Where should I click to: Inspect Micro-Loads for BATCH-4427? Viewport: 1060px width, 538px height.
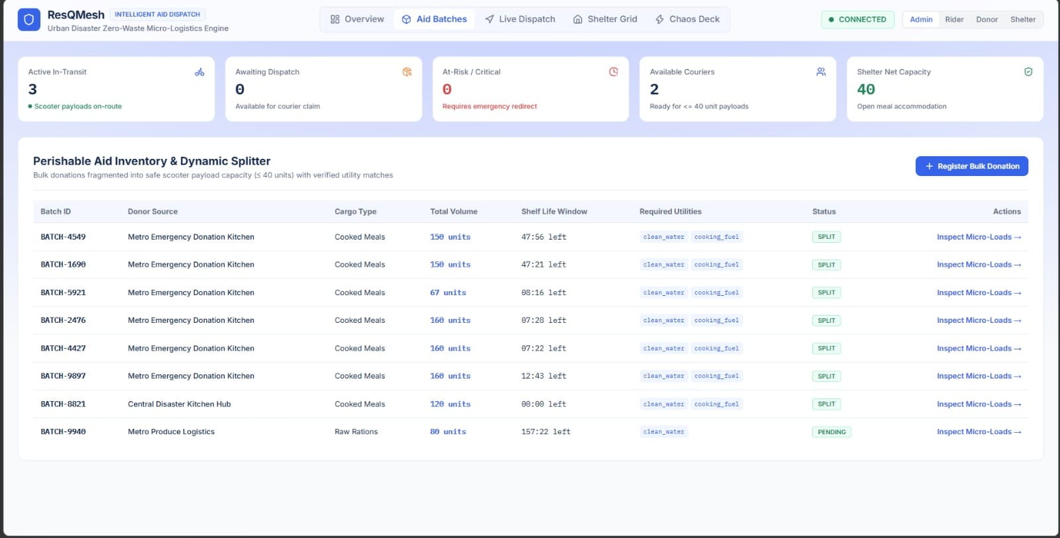tap(979, 348)
